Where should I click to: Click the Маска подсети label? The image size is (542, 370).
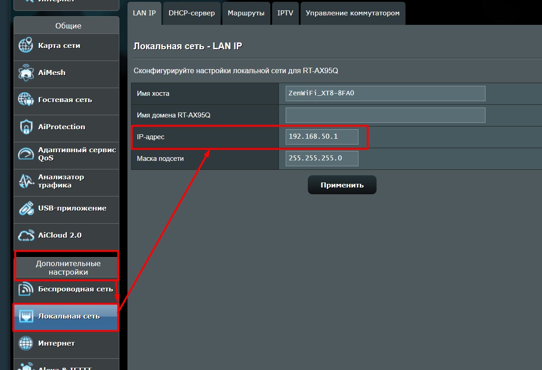coord(160,159)
